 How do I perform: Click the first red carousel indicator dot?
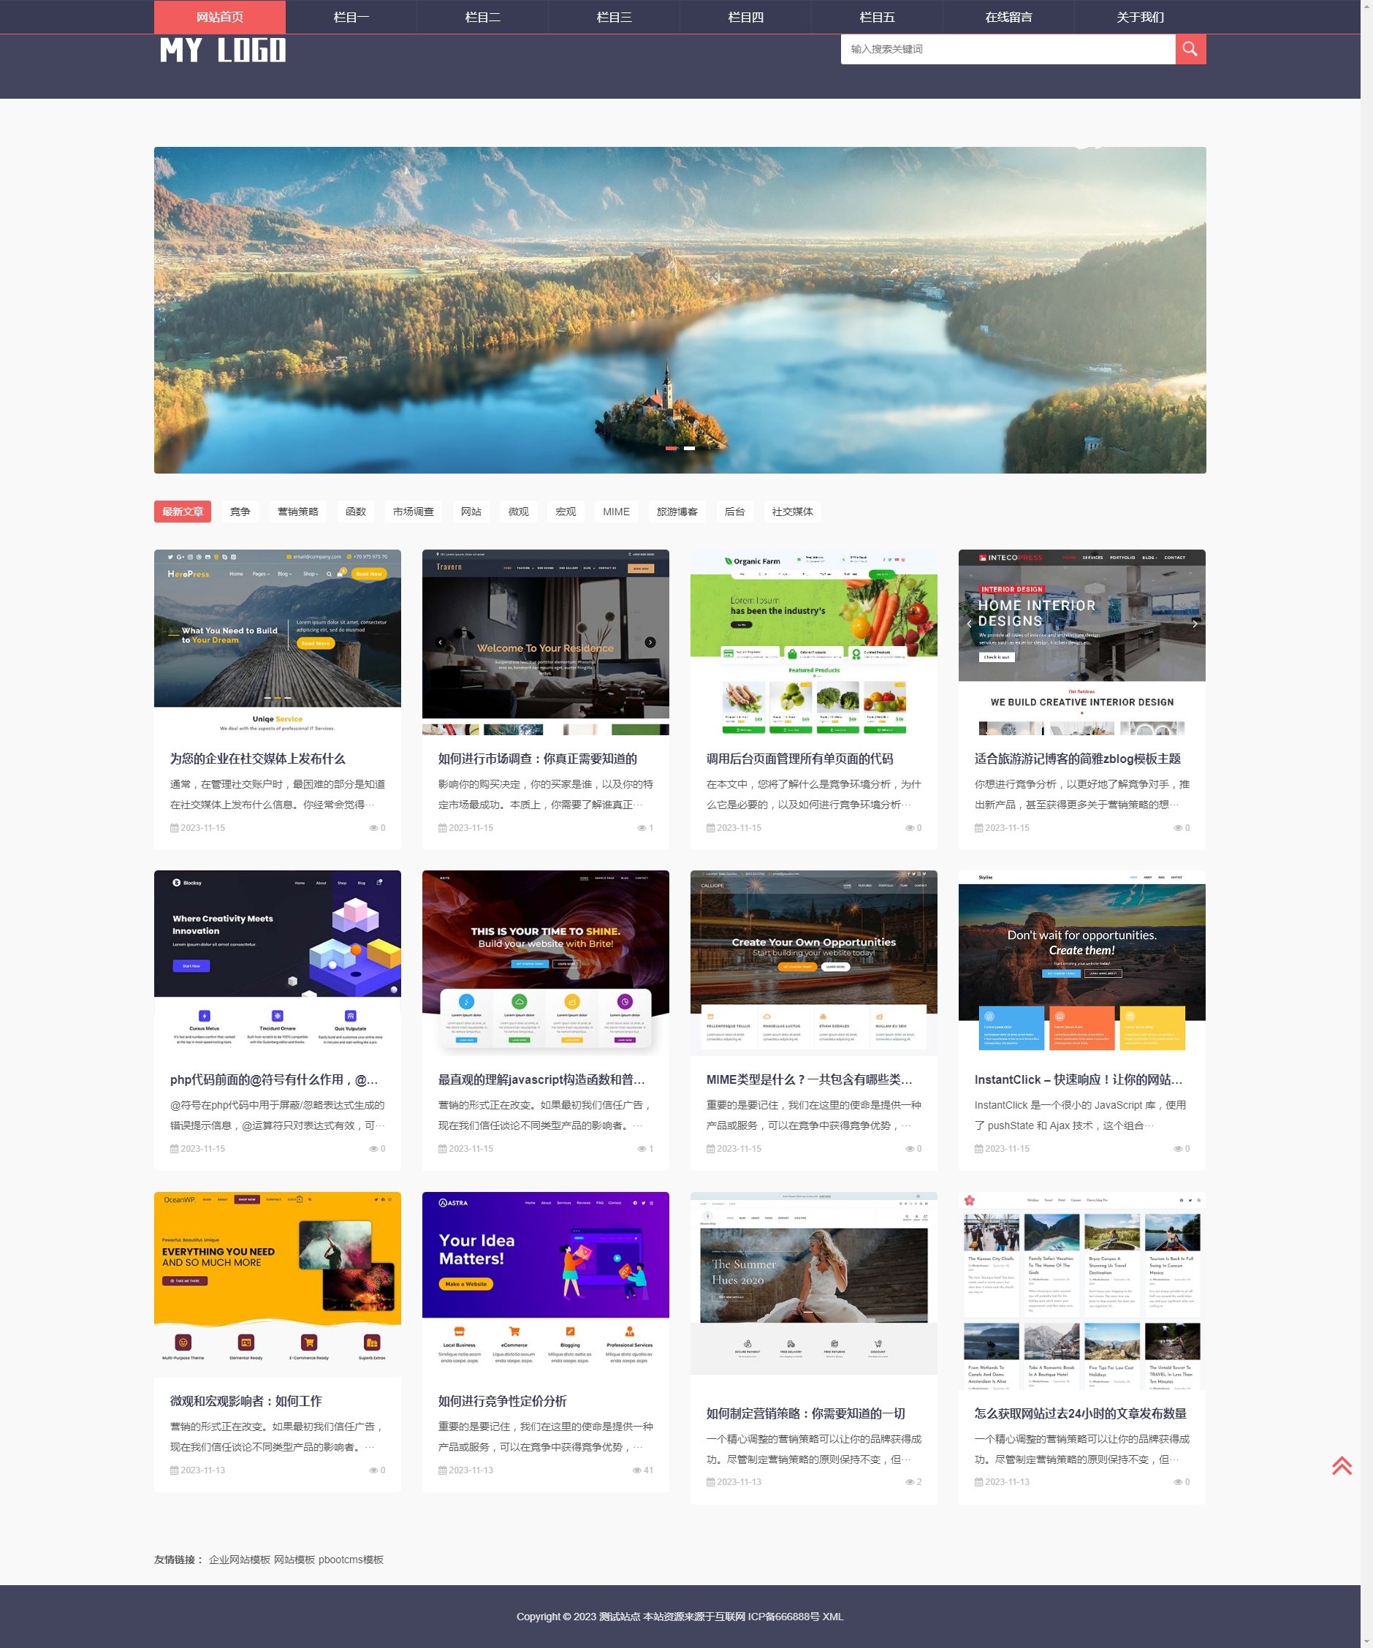[671, 448]
